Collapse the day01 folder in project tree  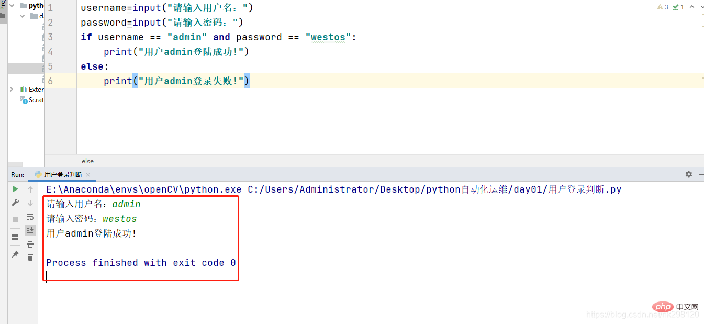click(23, 16)
